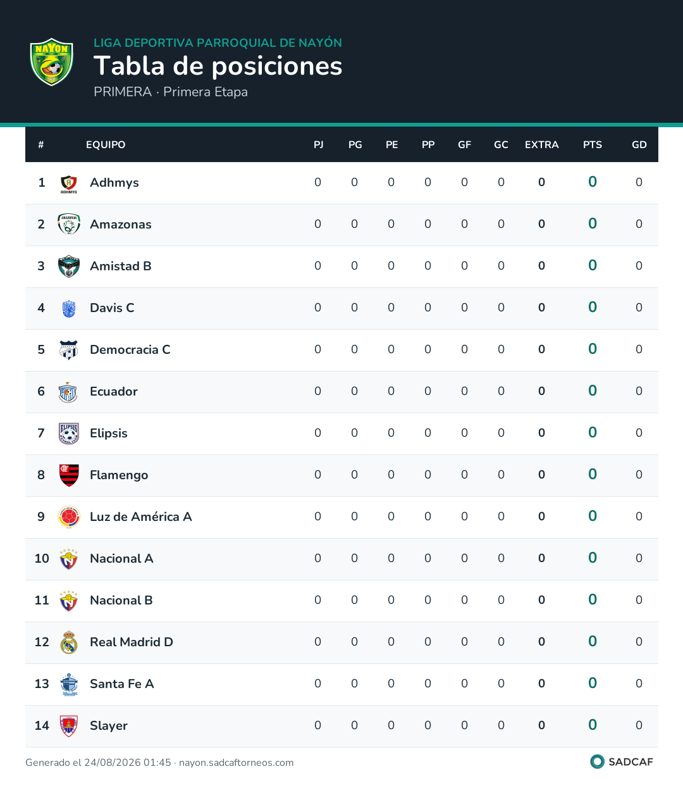683x795 pixels.
Task: Click the Slayer team crest
Action: click(x=69, y=726)
